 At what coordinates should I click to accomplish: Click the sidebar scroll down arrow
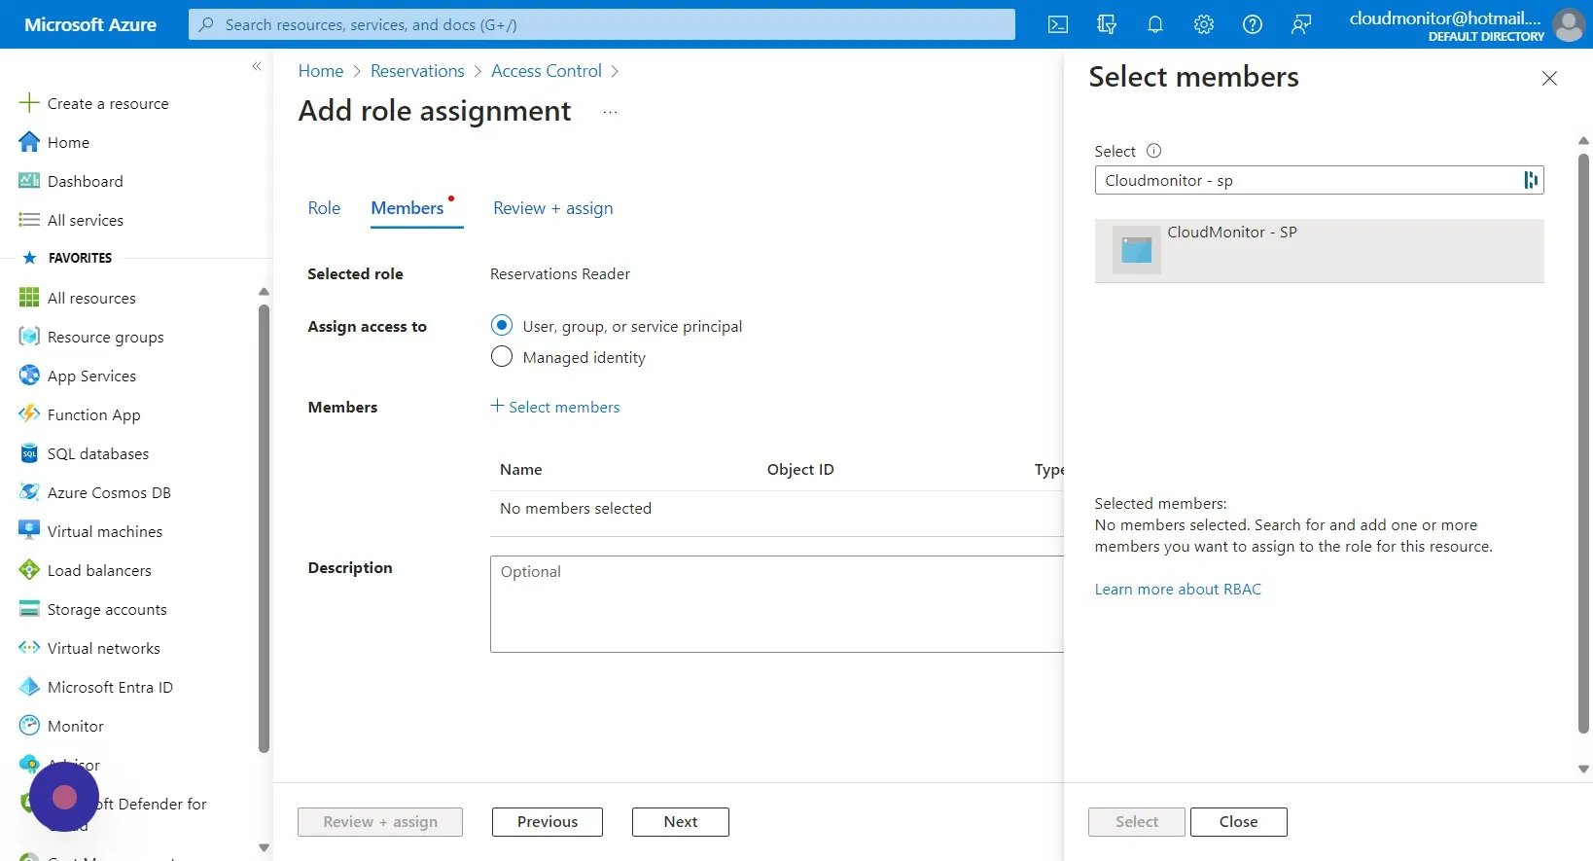pos(264,847)
